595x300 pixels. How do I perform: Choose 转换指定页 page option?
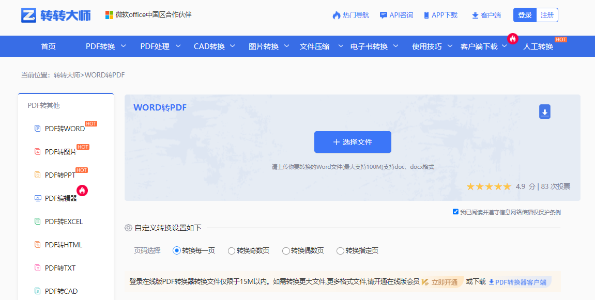pos(340,250)
